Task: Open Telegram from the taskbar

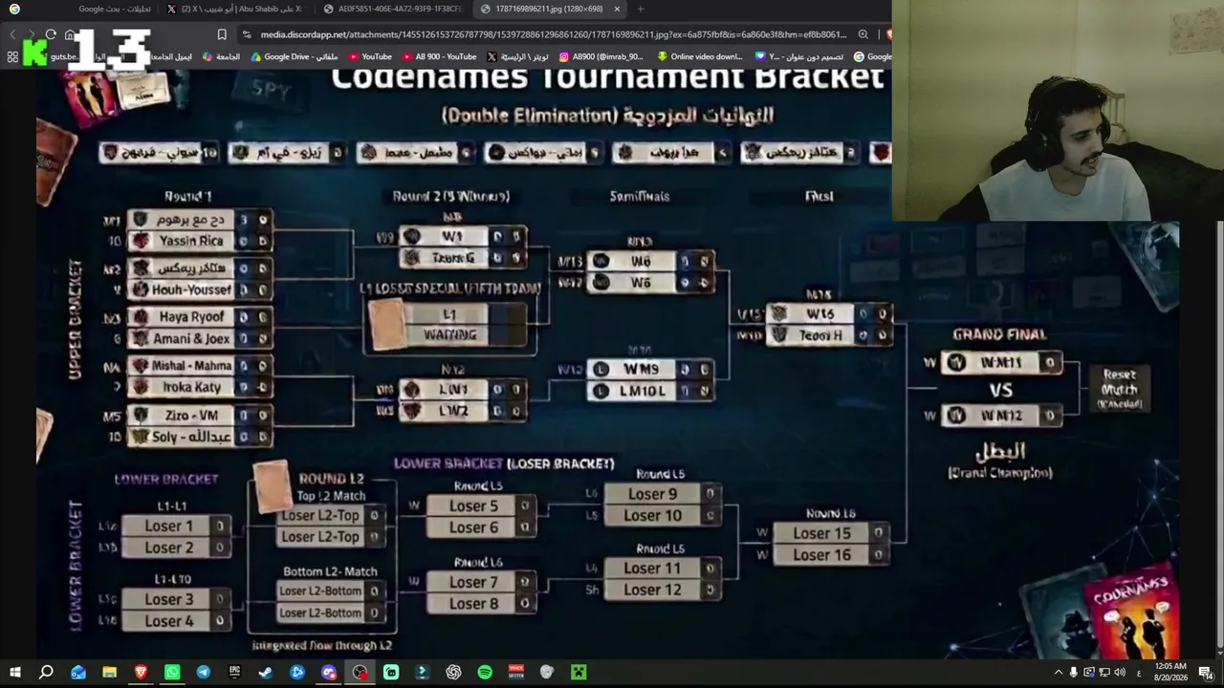Action: (204, 673)
